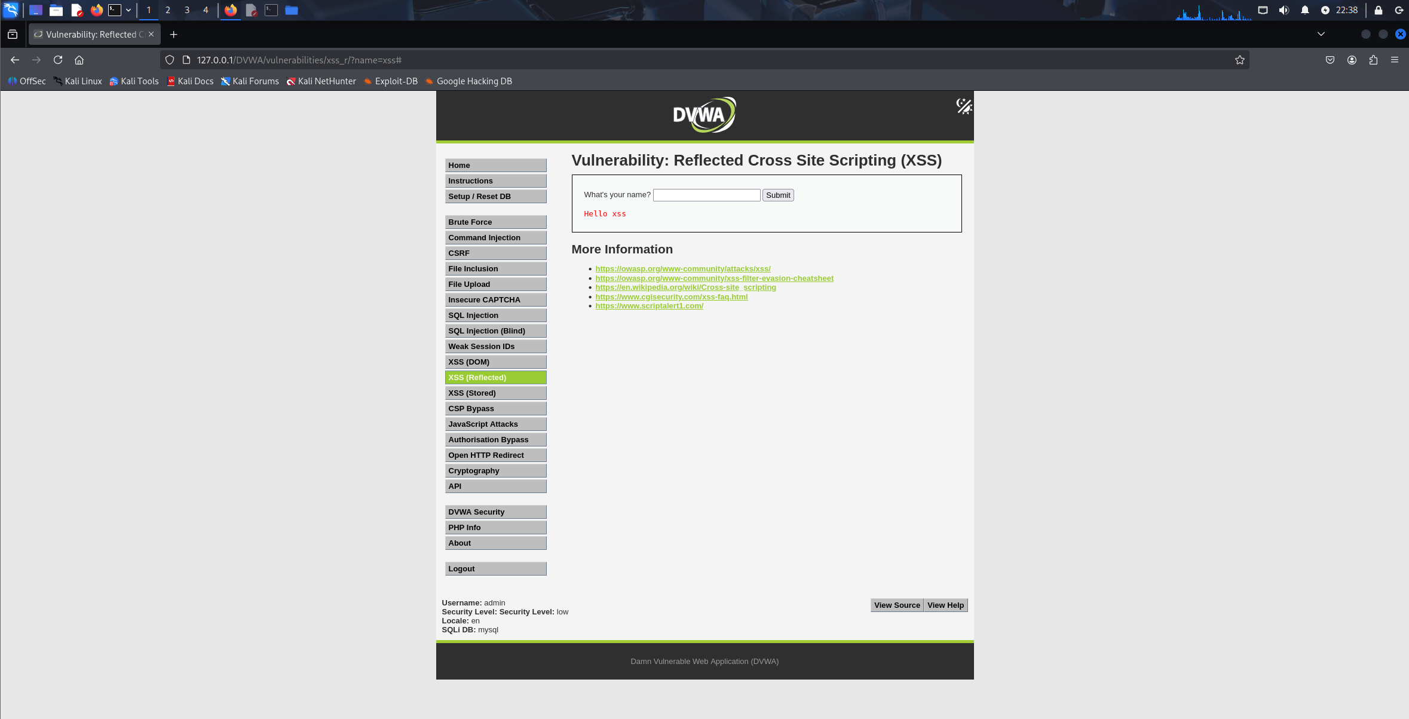
Task: Open terminal launcher dropdown arrow
Action: click(x=128, y=10)
